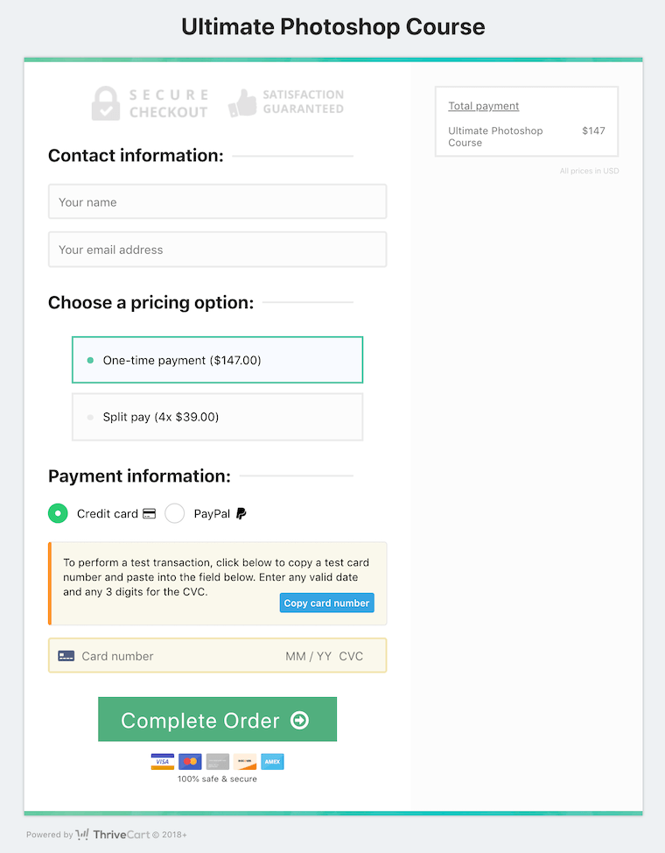The height and width of the screenshot is (853, 665).
Task: Click the ThriveCart cart logo in footer
Action: (82, 834)
